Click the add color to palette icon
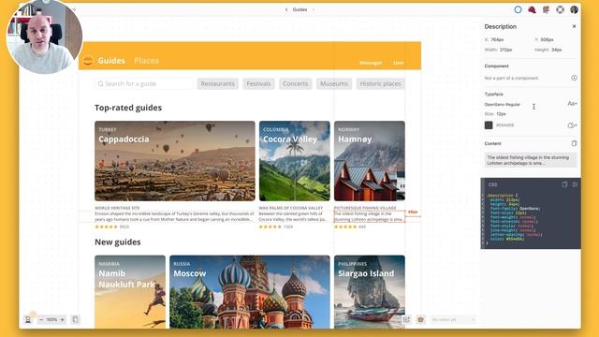599x337 pixels. click(572, 125)
